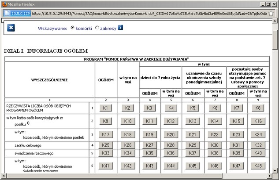
Task: Click cell button K8
Action: tap(258, 108)
